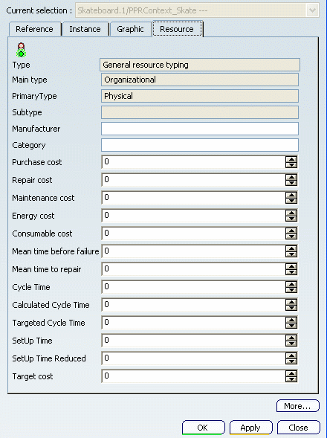Image resolution: width=327 pixels, height=438 pixels.
Task: Click the Main type field
Action: [200, 80]
